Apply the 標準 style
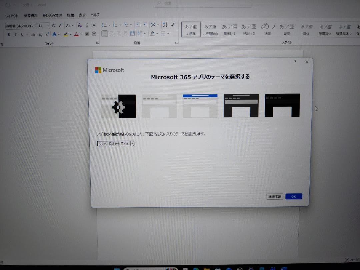The image size is (360, 270). coord(191,29)
